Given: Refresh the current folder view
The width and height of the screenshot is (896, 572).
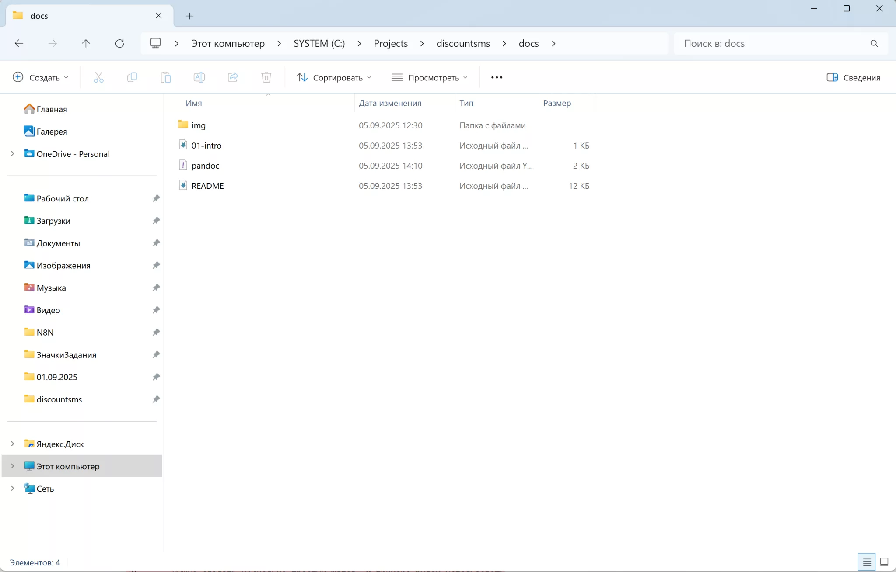Looking at the screenshot, I should [119, 43].
